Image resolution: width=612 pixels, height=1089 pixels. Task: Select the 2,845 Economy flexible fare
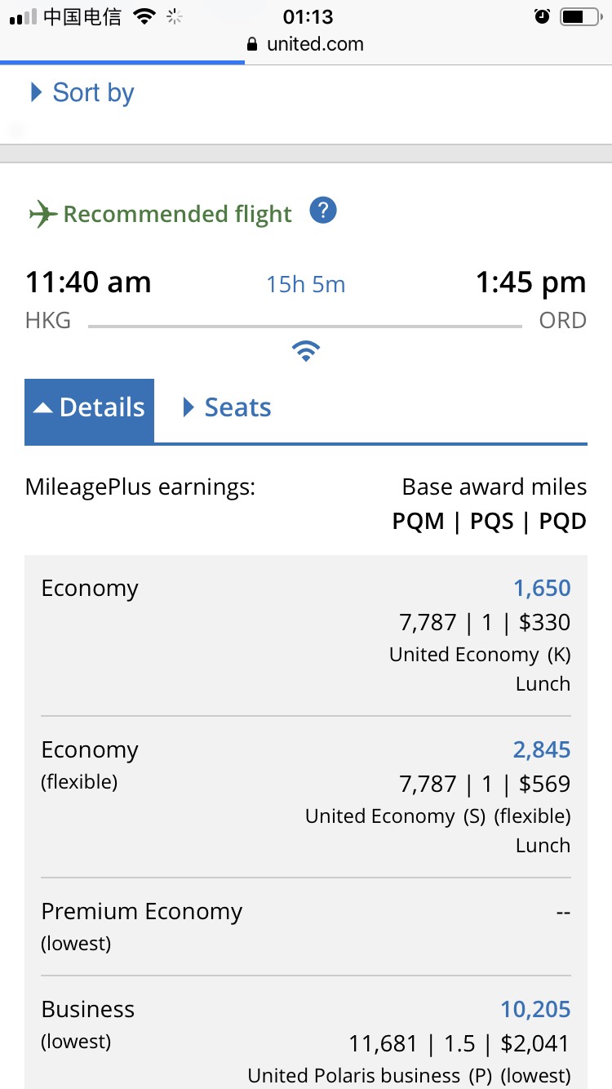point(542,749)
